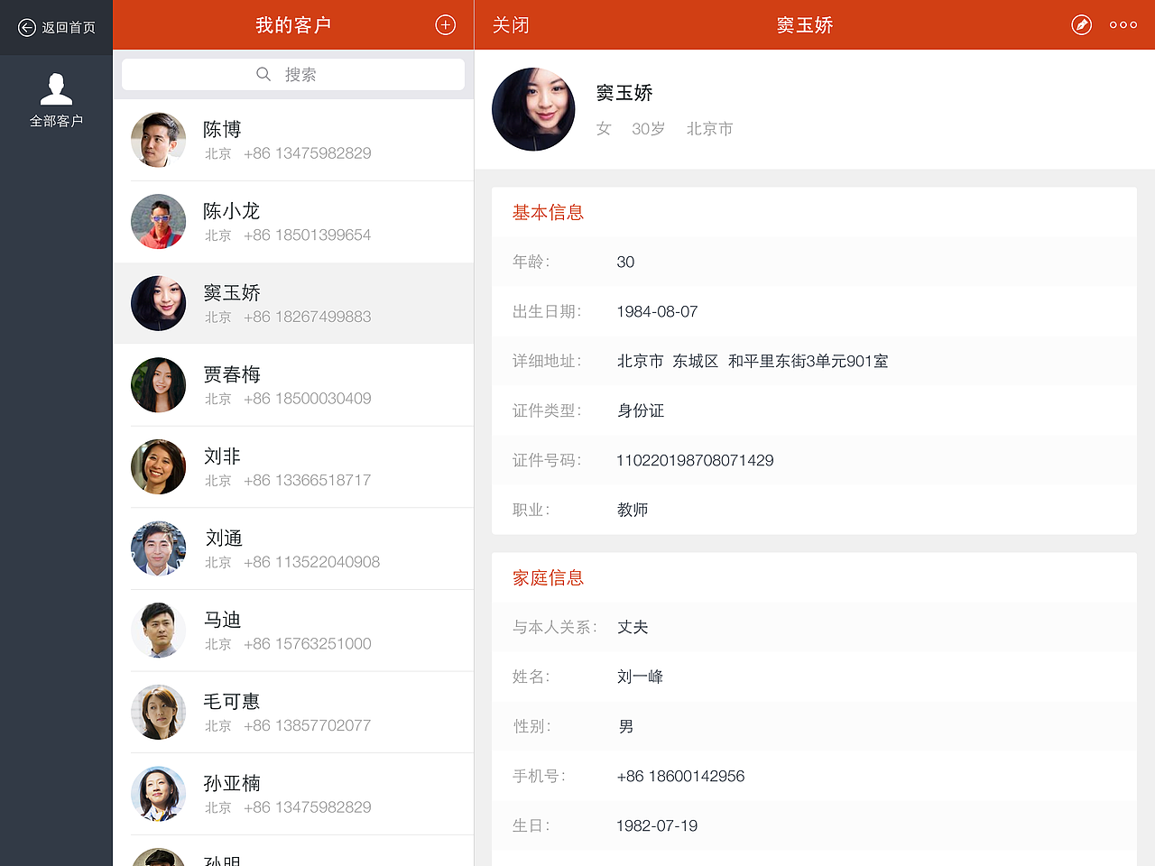1155x866 pixels.
Task: Click magnifier icon in search bar
Action: point(263,74)
